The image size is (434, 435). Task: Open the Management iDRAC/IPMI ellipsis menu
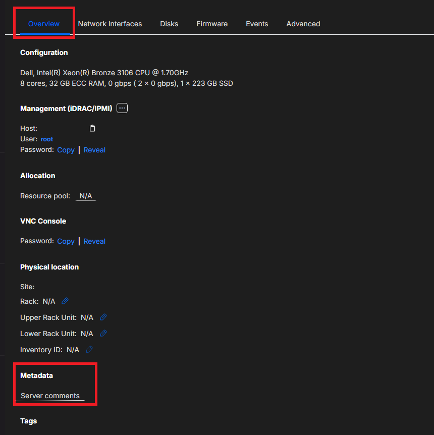click(122, 108)
